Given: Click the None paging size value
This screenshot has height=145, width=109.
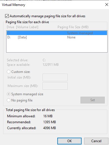Looking at the screenshot, I should click(x=71, y=37).
